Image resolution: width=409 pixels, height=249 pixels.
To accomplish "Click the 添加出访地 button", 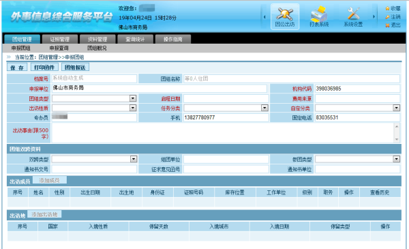I will tap(44, 214).
